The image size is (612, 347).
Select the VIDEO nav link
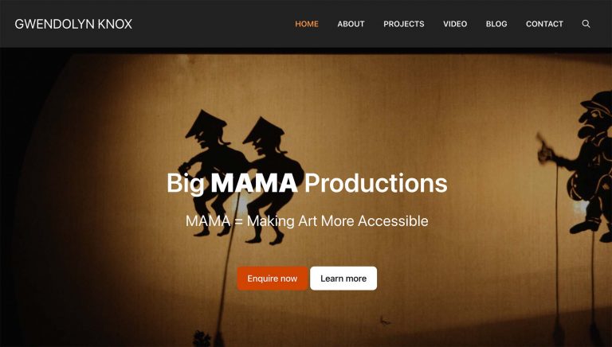pos(455,24)
